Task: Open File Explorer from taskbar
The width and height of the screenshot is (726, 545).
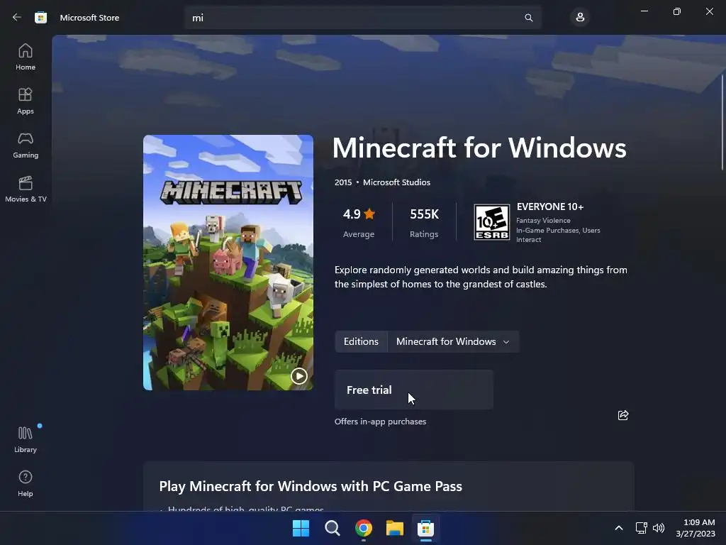Action: coord(394,528)
